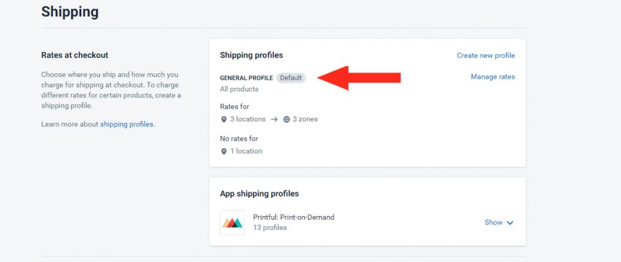The height and width of the screenshot is (262, 621).
Task: Click the arrow between locations and zones
Action: [274, 119]
